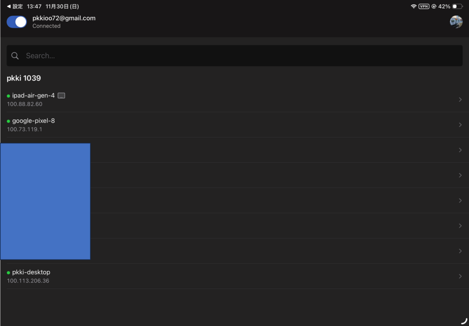Screen dimensions: 469x326
Task: Click the IP address 100.88.82.60
Action: (x=25, y=104)
